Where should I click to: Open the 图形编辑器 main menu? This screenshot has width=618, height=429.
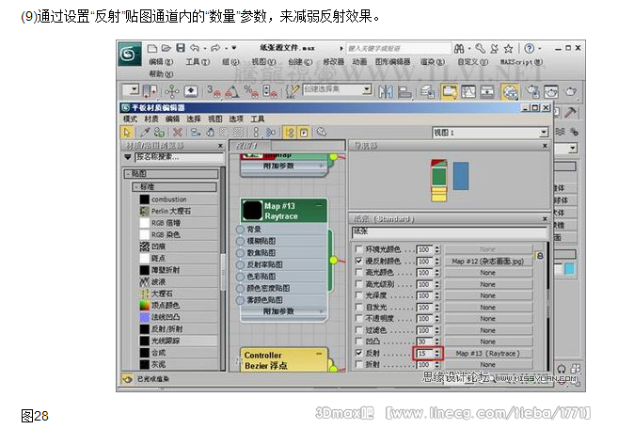tap(393, 62)
